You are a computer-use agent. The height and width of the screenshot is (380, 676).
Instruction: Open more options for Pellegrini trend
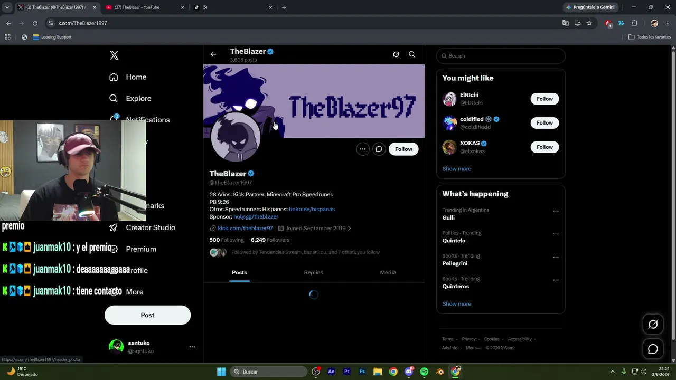(x=556, y=257)
